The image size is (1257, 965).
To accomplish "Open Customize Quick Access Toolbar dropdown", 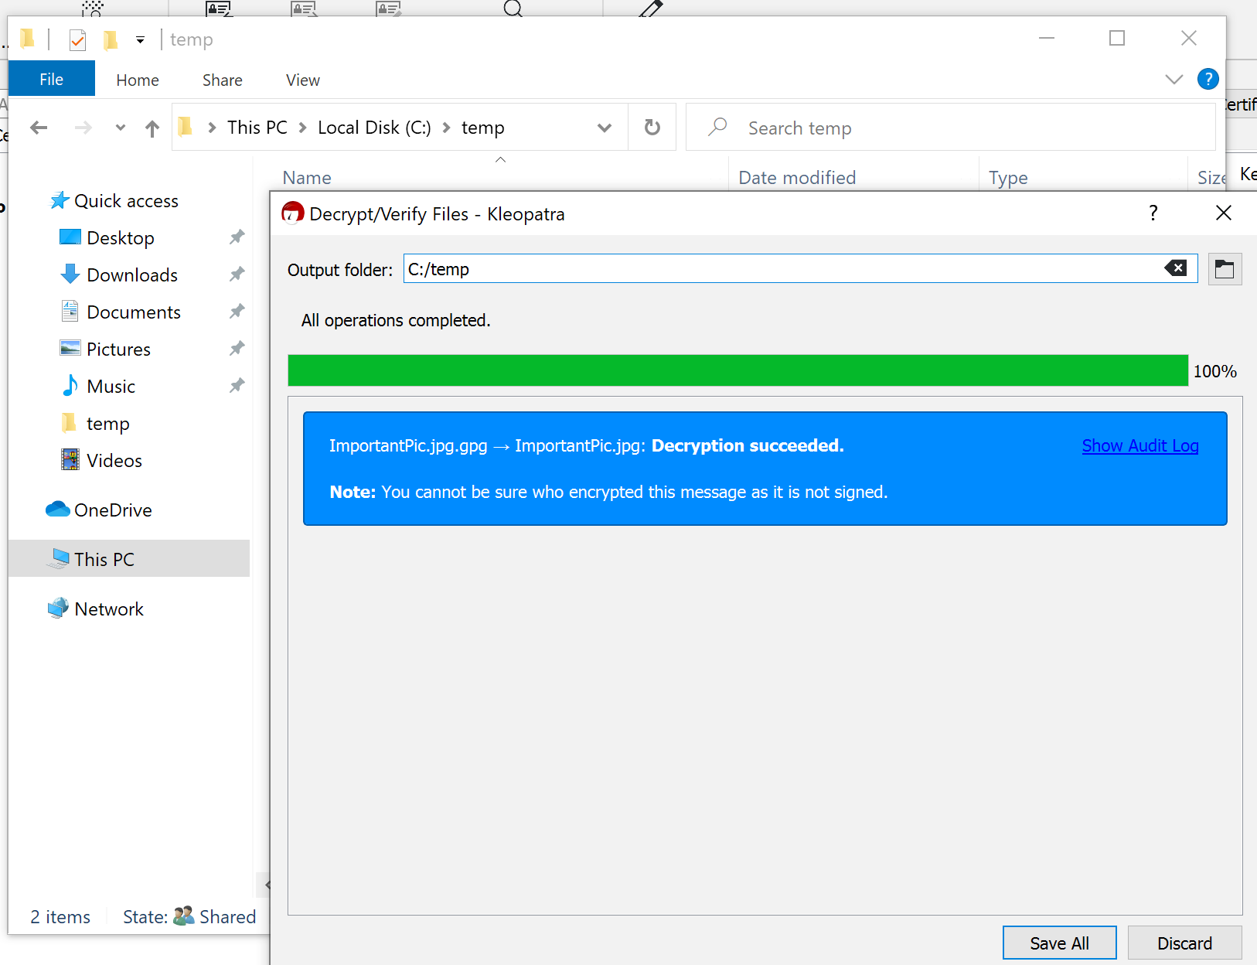I will 140,39.
